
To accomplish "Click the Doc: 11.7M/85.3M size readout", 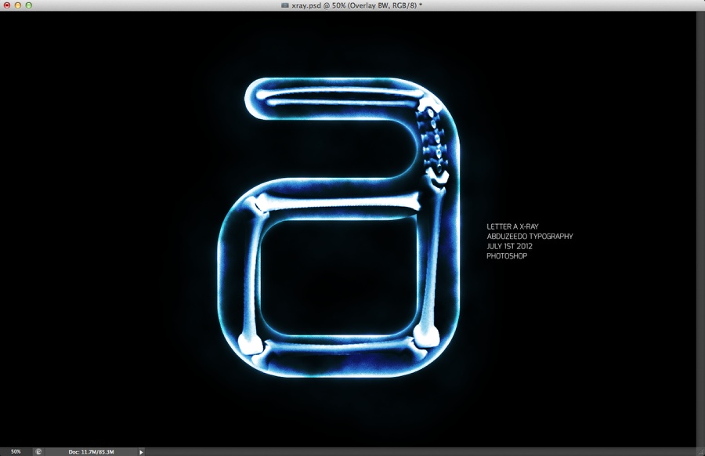I will click(92, 451).
